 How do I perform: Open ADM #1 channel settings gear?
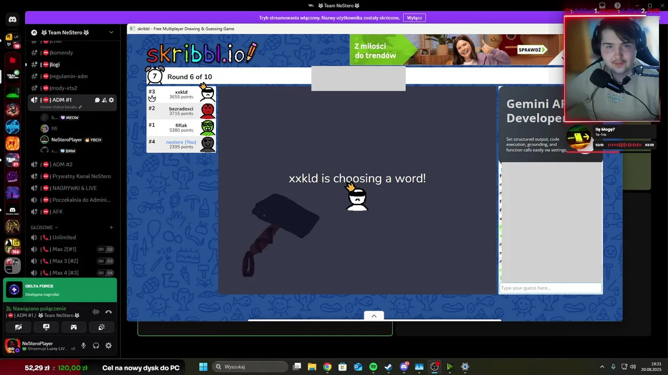tap(111, 100)
